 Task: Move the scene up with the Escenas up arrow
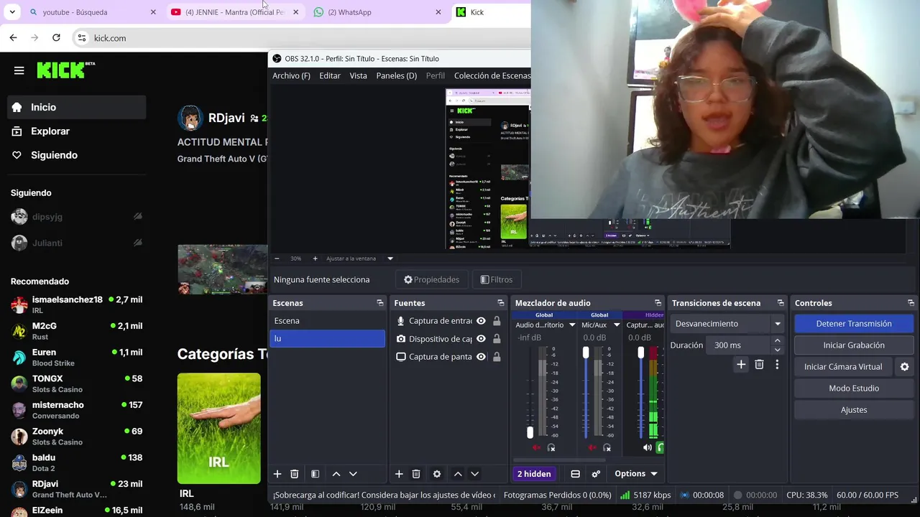(336, 474)
